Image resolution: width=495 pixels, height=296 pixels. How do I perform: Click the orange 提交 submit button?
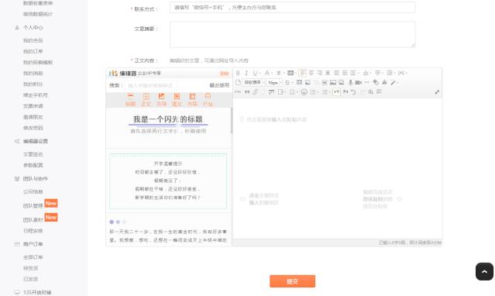pyautogui.click(x=292, y=281)
